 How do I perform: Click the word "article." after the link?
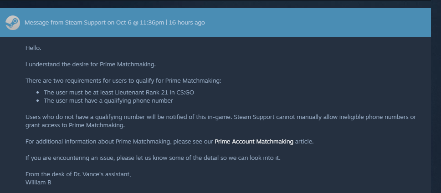pyautogui.click(x=304, y=141)
